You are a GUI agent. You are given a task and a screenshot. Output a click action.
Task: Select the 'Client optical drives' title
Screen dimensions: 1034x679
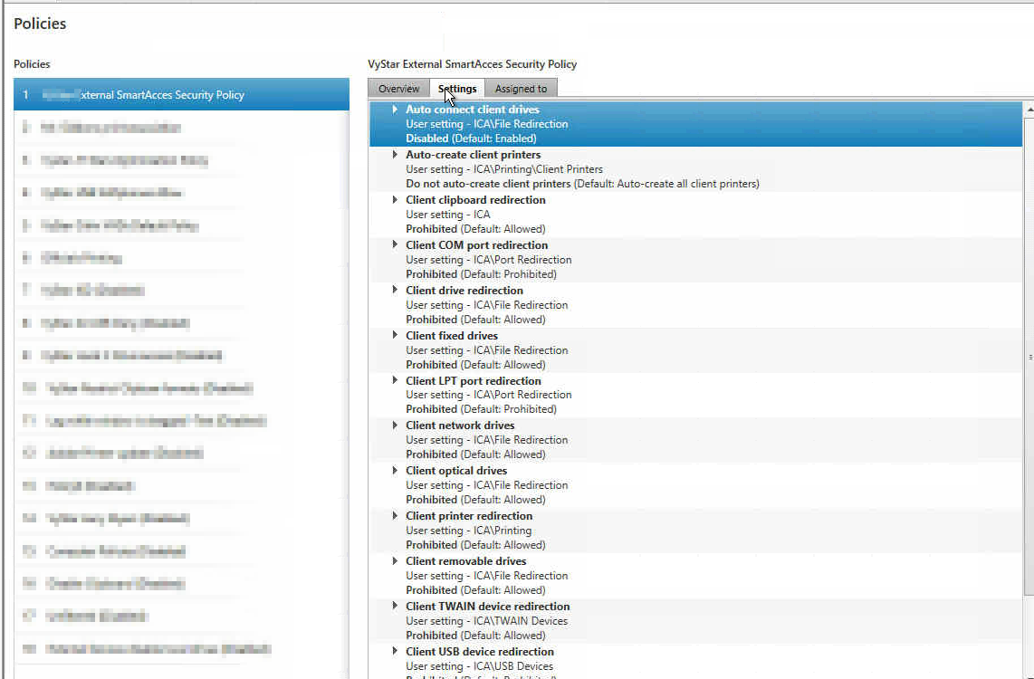(456, 471)
